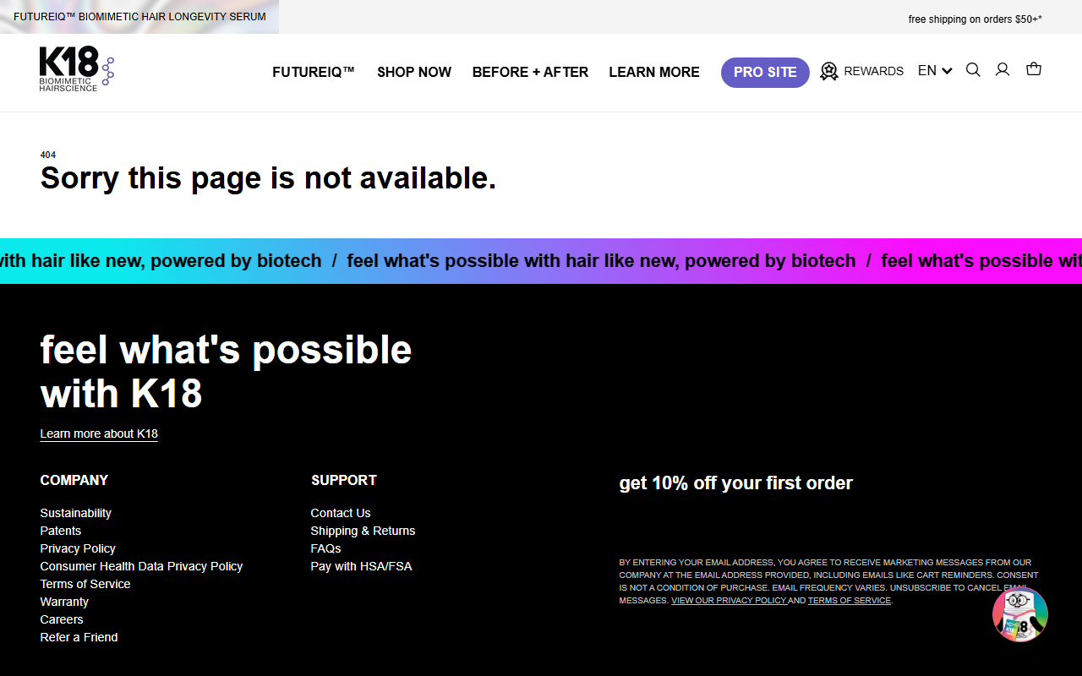Go to the PRO SITE button
This screenshot has width=1082, height=676.
(x=765, y=72)
